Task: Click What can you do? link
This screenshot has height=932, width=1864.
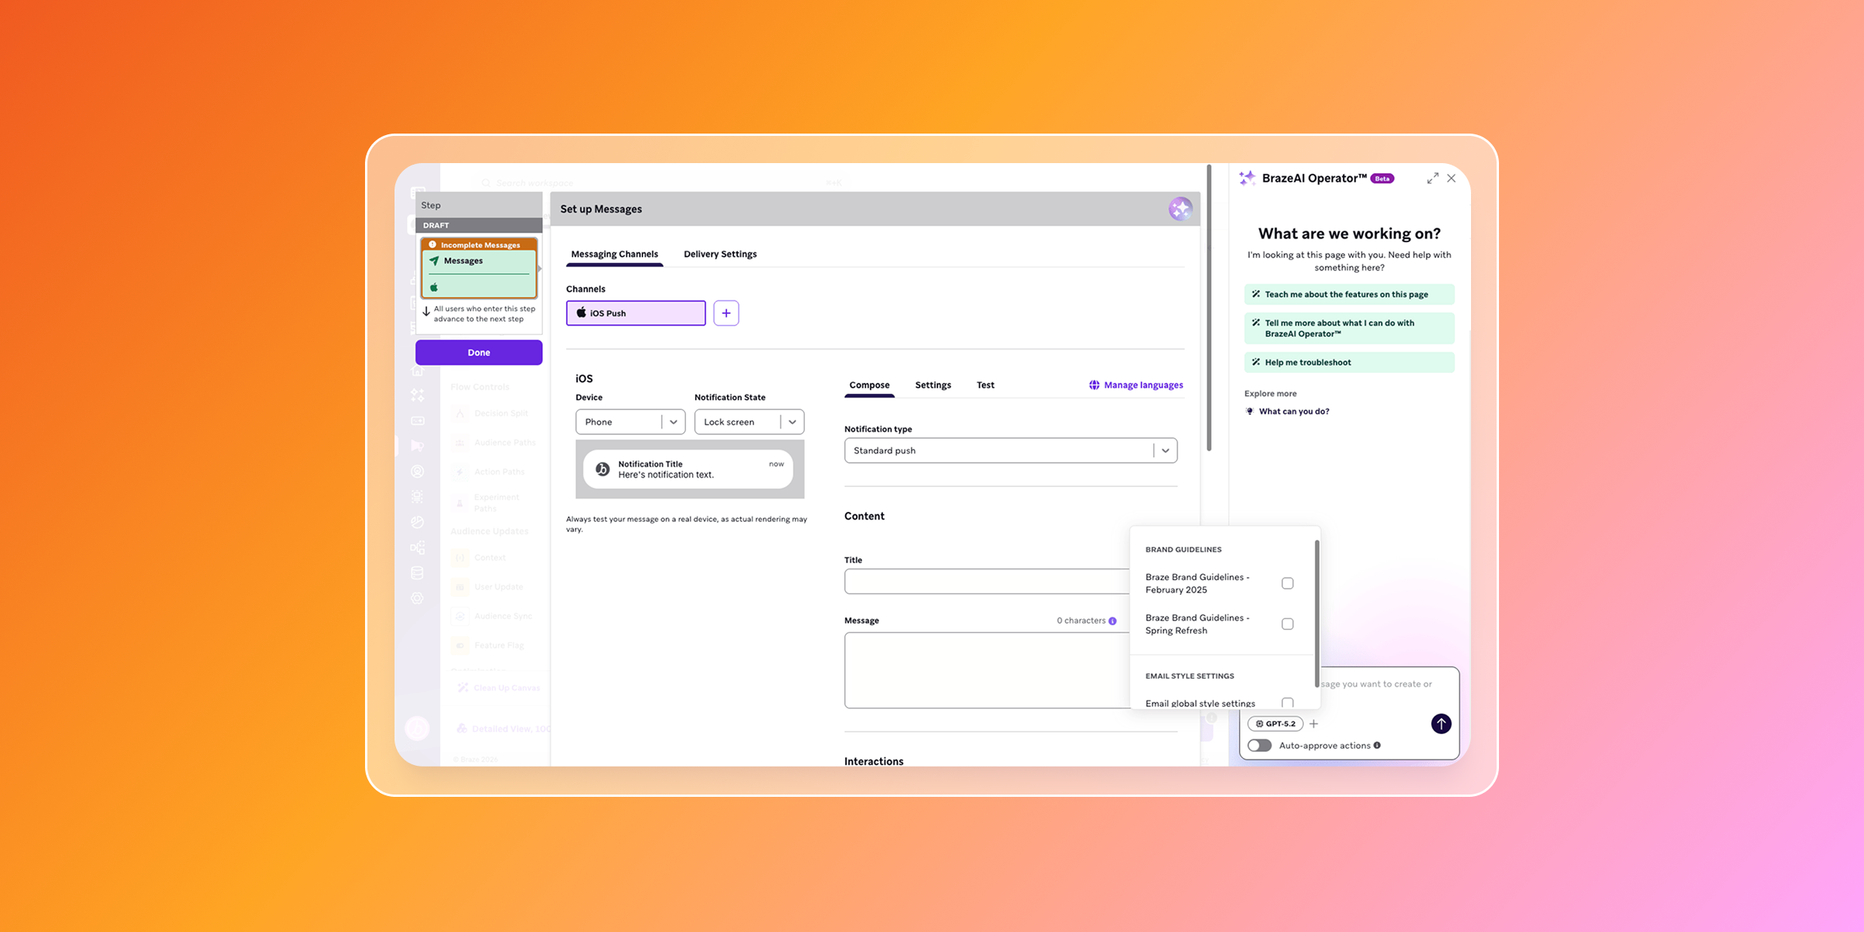Action: [1294, 412]
